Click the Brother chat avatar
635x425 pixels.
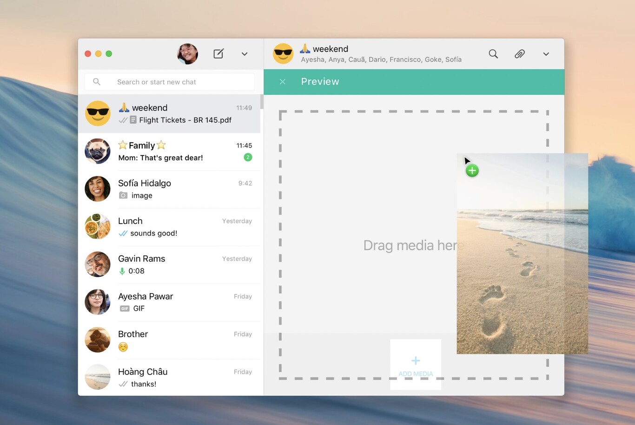point(98,340)
